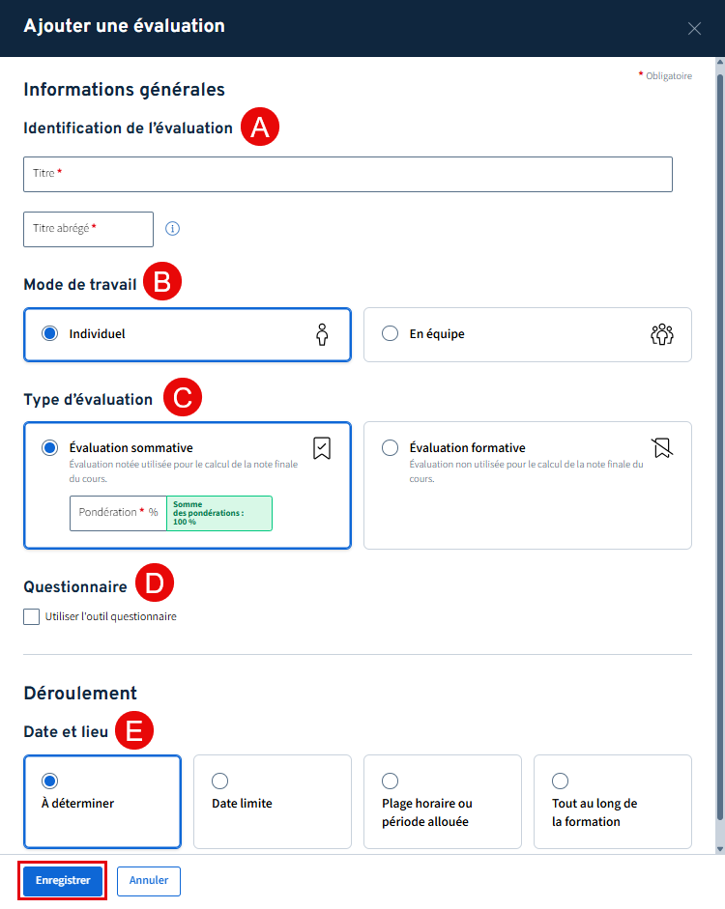This screenshot has height=909, width=725.
Task: Click the scrollbar down arrow
Action: 718,848
